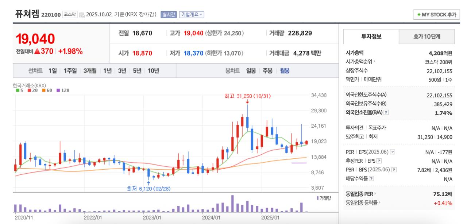Toggle the 실시간 realtime badge

point(168,15)
